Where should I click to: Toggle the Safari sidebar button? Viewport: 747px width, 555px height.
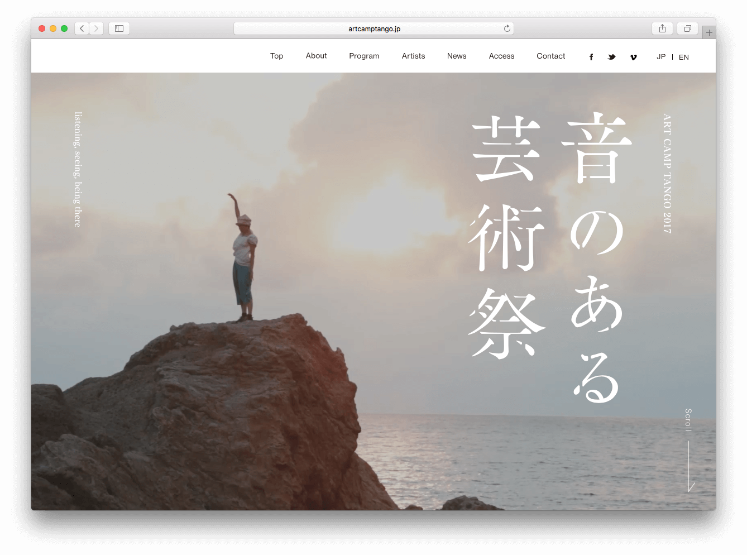(119, 28)
